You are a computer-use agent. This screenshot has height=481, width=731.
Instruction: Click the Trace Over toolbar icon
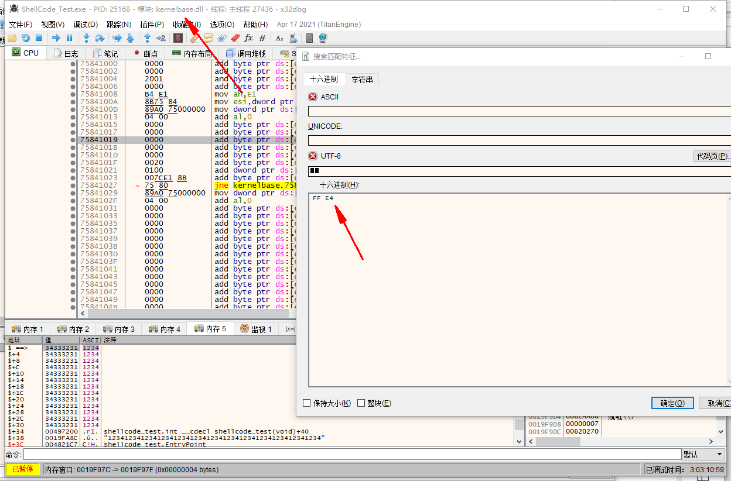[x=130, y=38]
